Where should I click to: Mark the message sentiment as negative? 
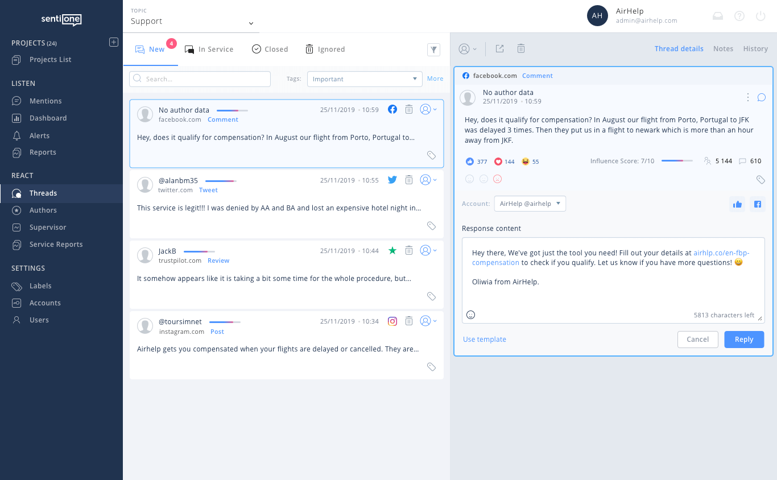498,179
